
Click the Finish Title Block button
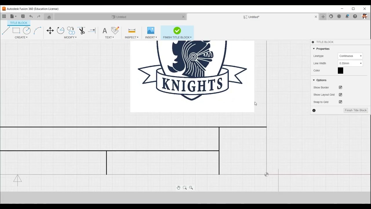pos(356,110)
